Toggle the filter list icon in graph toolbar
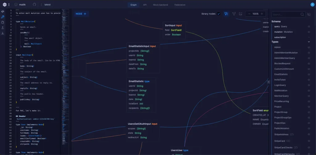Viewport: 316px width, 155px height. pyautogui.click(x=226, y=14)
